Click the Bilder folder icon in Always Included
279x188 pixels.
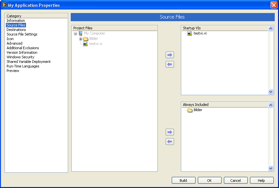pos(190,110)
